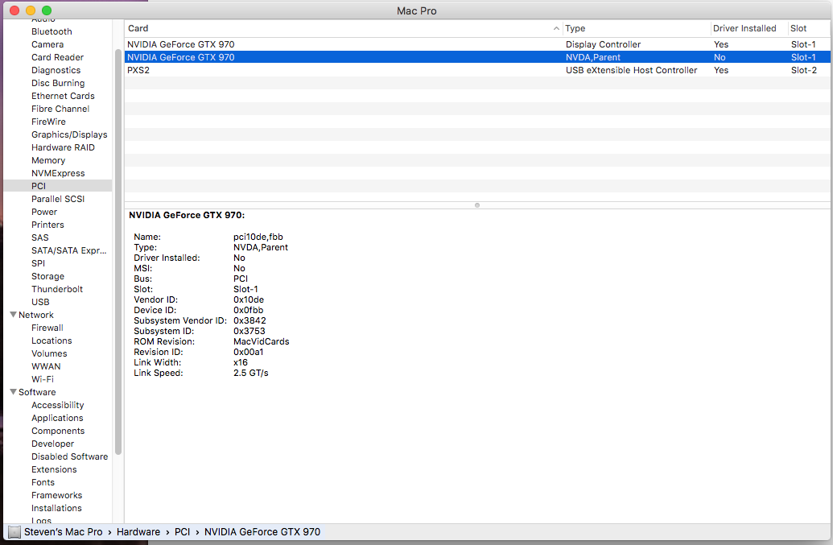Select Frameworks under Software
833x545 pixels.
pyautogui.click(x=56, y=495)
